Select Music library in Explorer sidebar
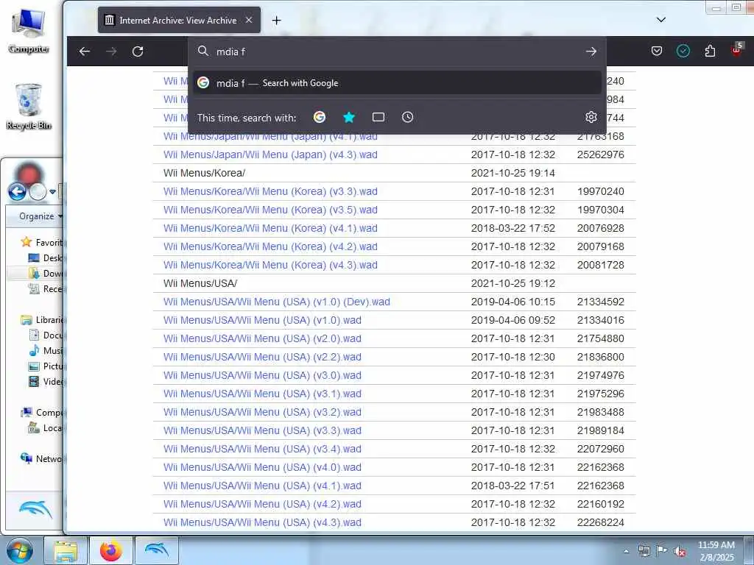The height and width of the screenshot is (565, 754). (46, 351)
